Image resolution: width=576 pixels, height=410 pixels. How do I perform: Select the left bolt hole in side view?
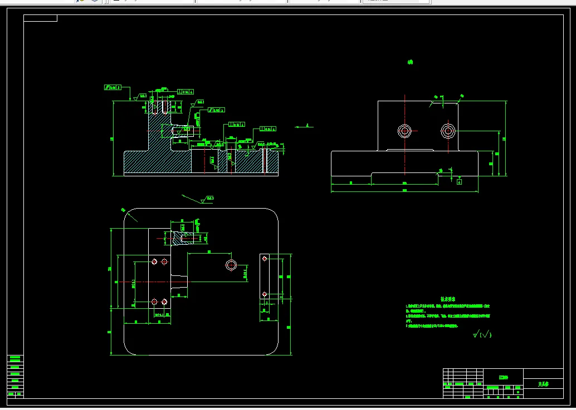pyautogui.click(x=404, y=131)
